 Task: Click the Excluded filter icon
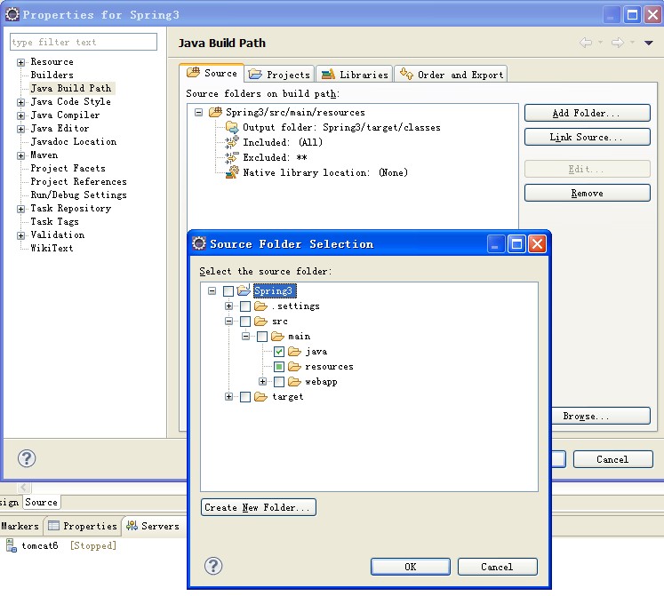232,157
